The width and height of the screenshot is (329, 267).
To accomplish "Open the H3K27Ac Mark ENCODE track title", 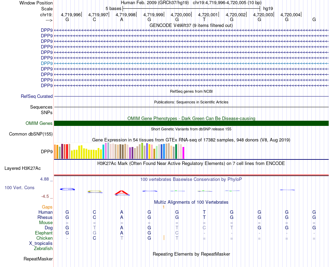I will coord(191,164).
